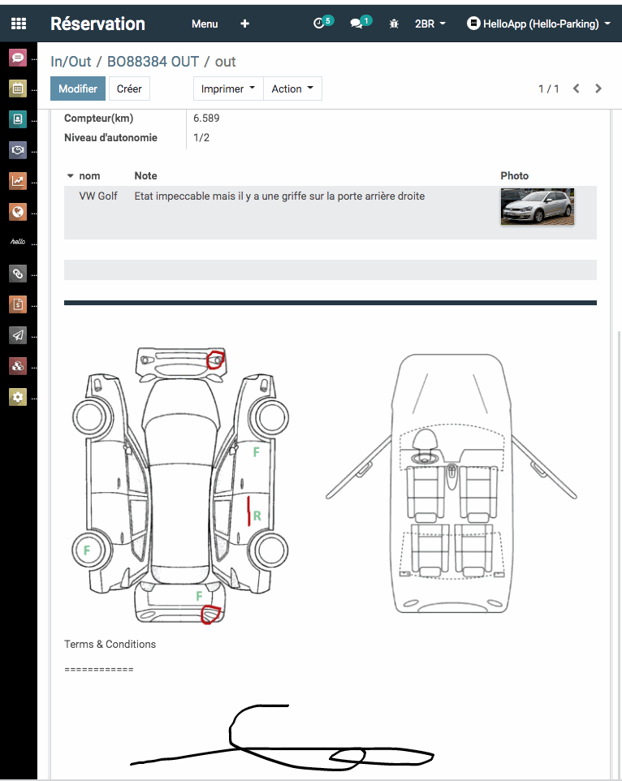
Task: Open the apps grid menu
Action: click(18, 24)
